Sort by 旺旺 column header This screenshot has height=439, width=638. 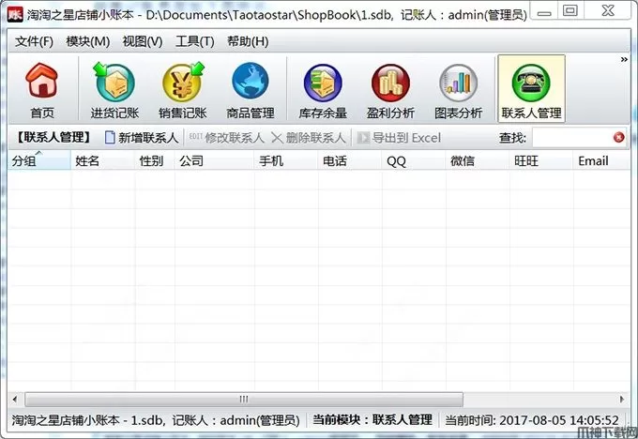[x=541, y=160]
